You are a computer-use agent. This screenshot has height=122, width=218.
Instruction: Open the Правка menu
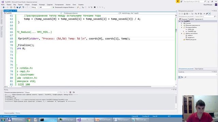[9, 4]
